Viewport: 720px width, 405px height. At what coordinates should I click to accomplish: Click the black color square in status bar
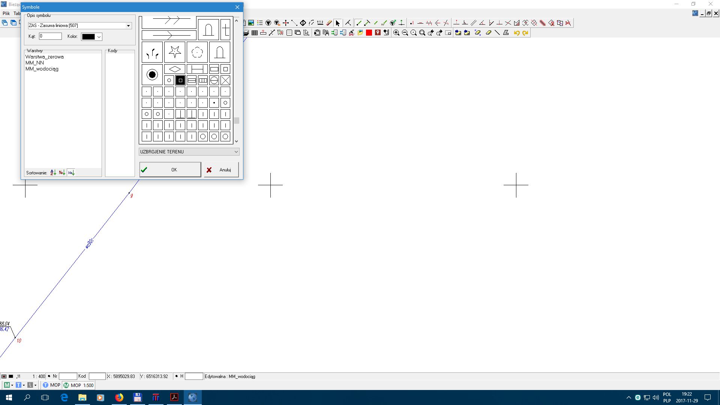tap(11, 376)
